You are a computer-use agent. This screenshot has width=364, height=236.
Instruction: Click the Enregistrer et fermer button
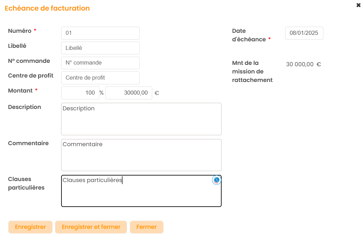(91, 227)
